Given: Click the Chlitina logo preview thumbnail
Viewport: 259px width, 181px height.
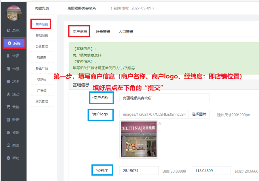Looking at the screenshot, I should coord(139,139).
